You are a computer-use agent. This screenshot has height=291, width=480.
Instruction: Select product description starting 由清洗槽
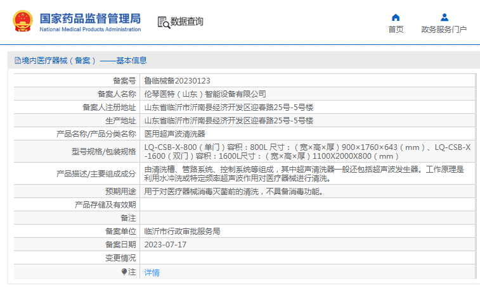click(x=304, y=173)
